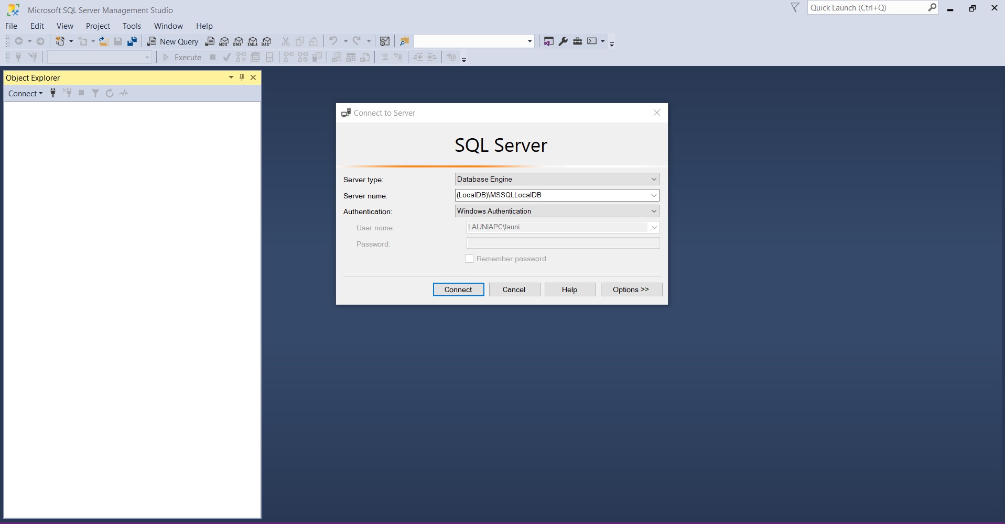
Task: Open the Server name dropdown list
Action: click(x=654, y=195)
